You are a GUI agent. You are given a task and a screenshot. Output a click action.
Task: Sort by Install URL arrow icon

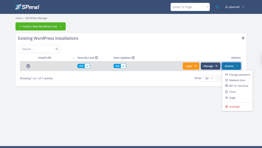point(73,58)
